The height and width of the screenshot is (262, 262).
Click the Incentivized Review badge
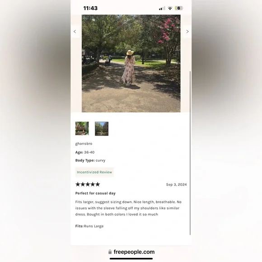(x=94, y=172)
